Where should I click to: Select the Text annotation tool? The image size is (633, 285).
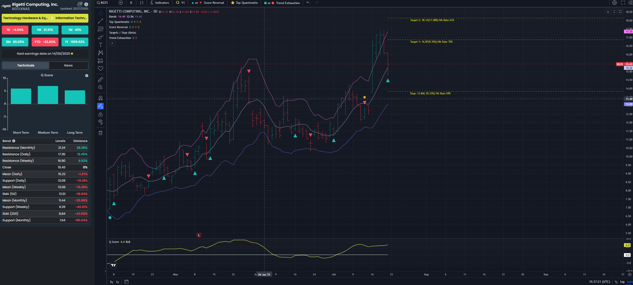[x=100, y=45]
